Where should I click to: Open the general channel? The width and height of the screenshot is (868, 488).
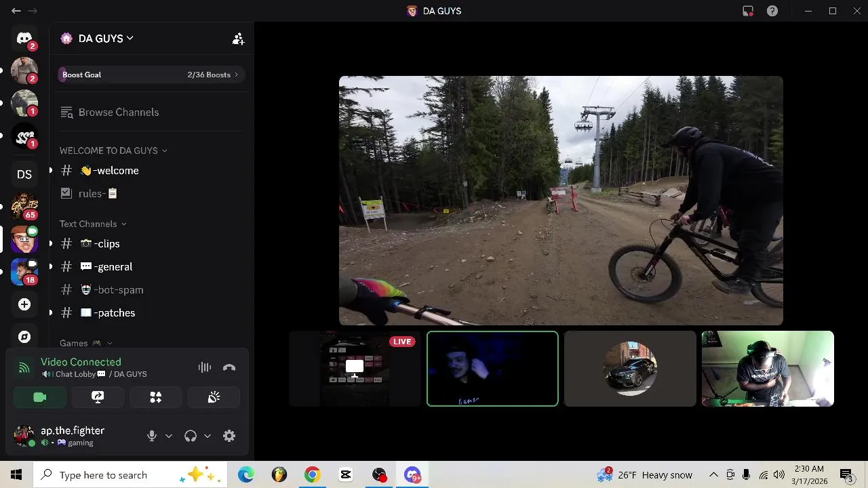[x=151, y=267]
